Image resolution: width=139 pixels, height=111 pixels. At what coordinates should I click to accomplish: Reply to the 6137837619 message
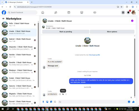[x=63, y=94]
